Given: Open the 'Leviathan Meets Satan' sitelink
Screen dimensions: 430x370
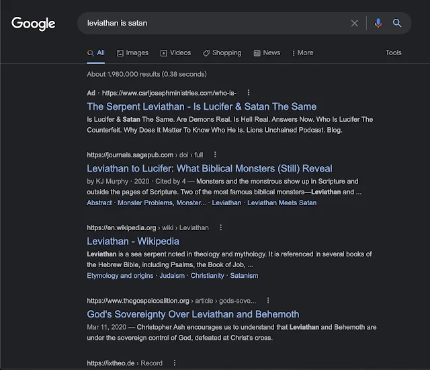Looking at the screenshot, I should pyautogui.click(x=282, y=203).
